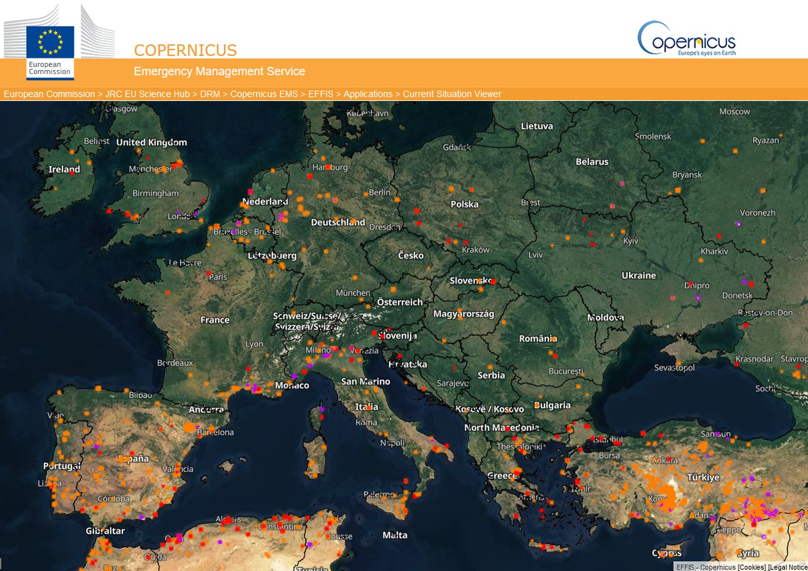Click the Türkiye country label
Screen dimensions: 808x571
click(x=703, y=477)
